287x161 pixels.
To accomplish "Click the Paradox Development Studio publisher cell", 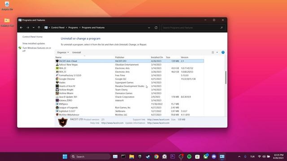I will tap(130, 86).
